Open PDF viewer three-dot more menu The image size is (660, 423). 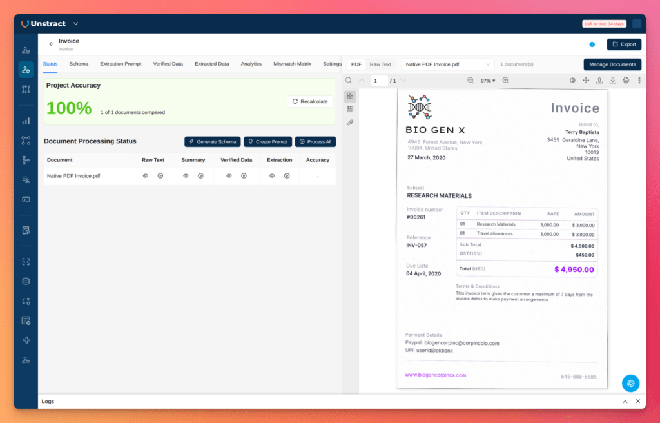pyautogui.click(x=639, y=81)
